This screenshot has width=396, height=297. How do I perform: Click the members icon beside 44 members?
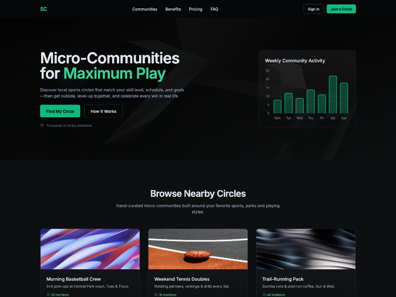(x=264, y=295)
